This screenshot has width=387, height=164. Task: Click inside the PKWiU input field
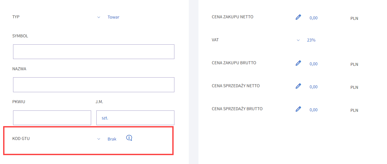click(x=52, y=118)
